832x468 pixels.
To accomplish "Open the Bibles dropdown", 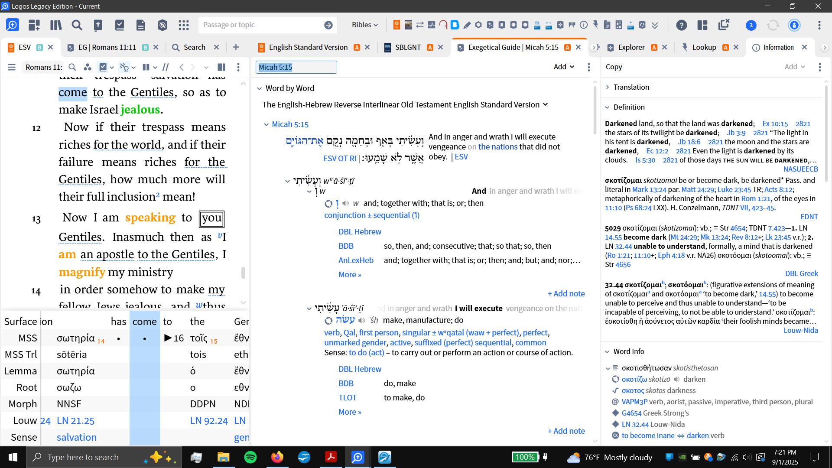I will [365, 25].
